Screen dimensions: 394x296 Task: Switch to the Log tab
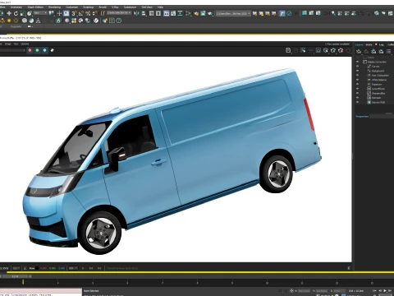coord(382,44)
